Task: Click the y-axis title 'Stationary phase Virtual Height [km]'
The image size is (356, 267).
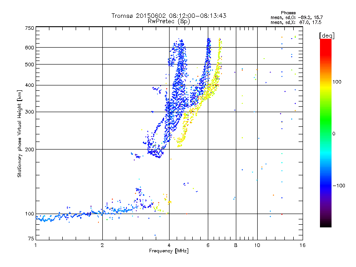Action: point(20,134)
